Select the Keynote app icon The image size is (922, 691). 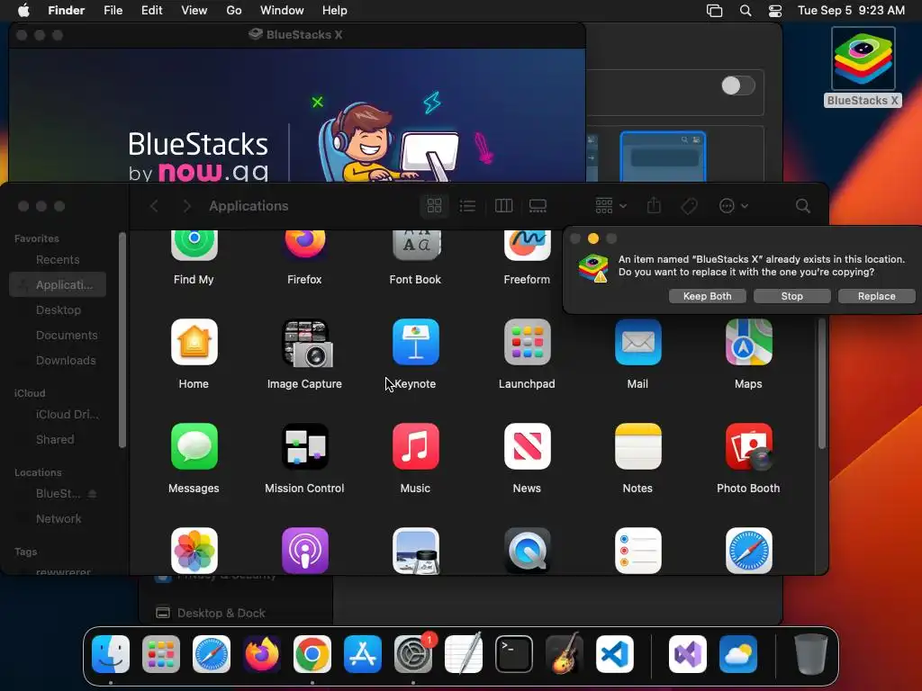[x=416, y=342]
